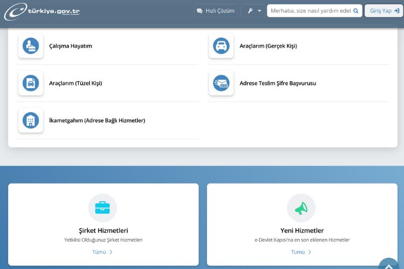This screenshot has width=404, height=269.
Task: Expand the key icon dropdown menu
Action: tap(253, 11)
